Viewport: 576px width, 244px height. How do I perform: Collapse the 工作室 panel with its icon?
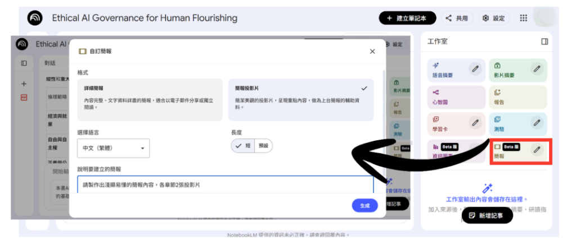pyautogui.click(x=544, y=42)
